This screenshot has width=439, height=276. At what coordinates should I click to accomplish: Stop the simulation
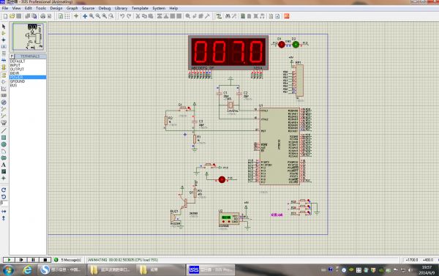[45, 260]
